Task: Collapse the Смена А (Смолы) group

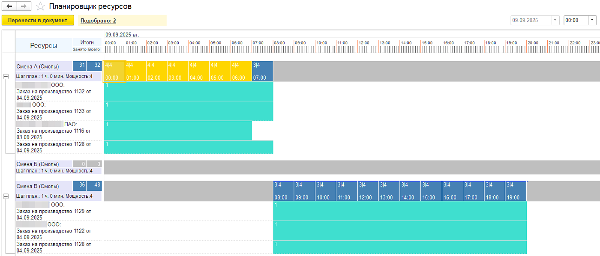Action: pos(6,76)
